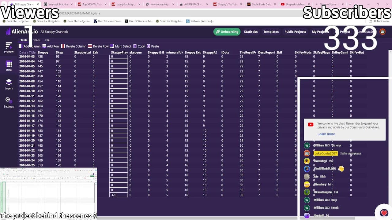The width and height of the screenshot is (392, 220).
Task: Click the TheRoyalPv column header
Action: tap(248, 53)
